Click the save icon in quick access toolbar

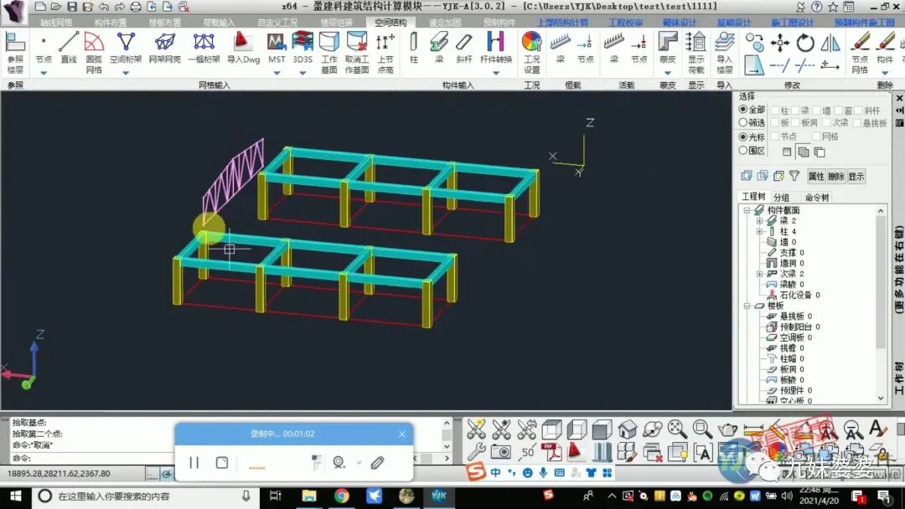[71, 7]
